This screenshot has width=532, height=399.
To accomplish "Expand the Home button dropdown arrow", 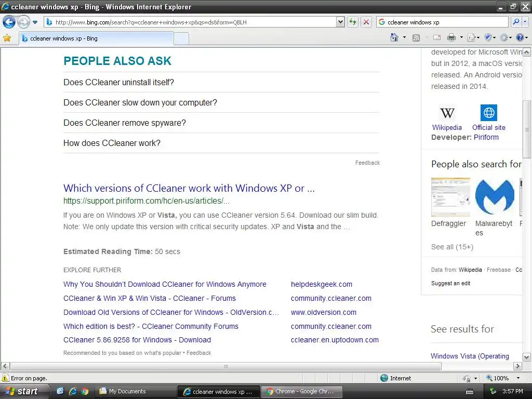I will [404, 37].
